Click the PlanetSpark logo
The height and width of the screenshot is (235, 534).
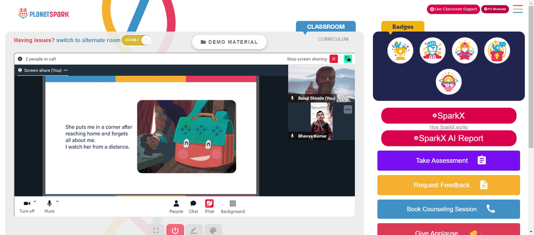(x=44, y=14)
